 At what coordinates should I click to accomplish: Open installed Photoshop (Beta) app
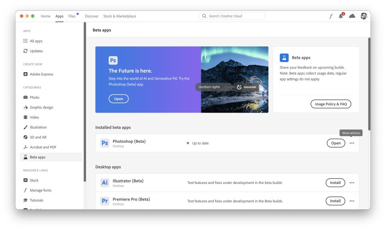(336, 143)
